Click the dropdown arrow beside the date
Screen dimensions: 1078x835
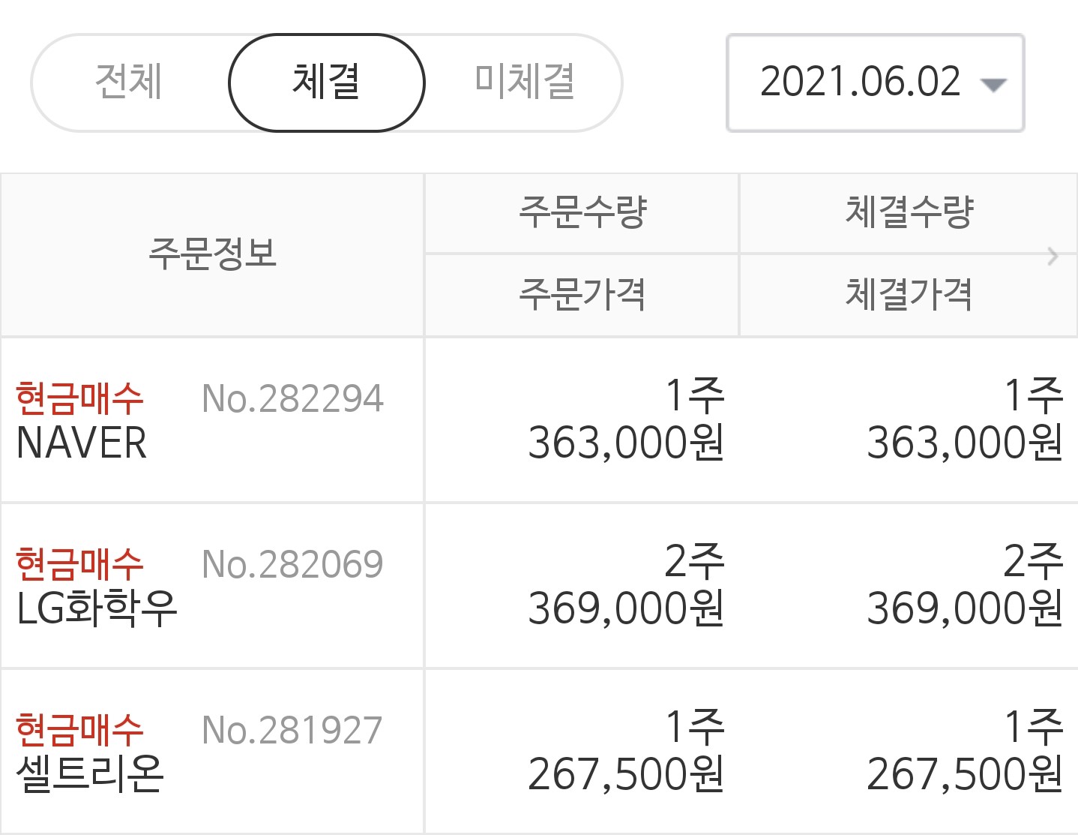pos(994,85)
